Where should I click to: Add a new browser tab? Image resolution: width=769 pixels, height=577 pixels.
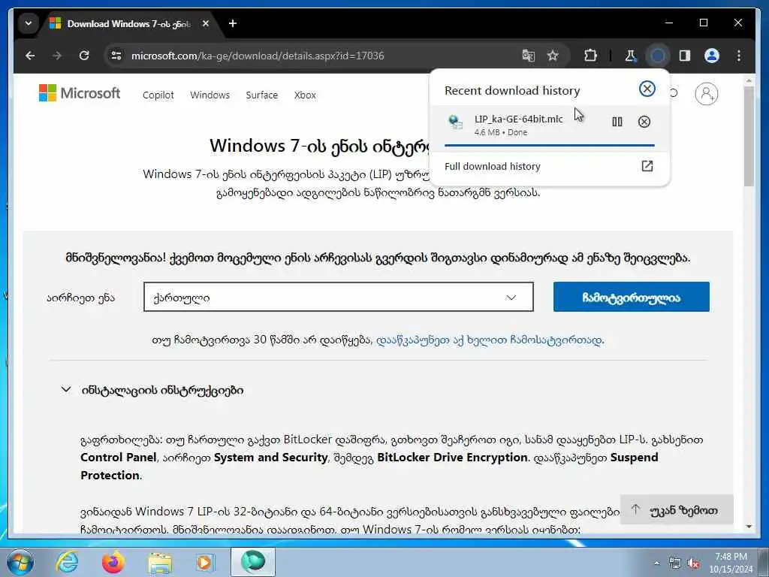[233, 23]
